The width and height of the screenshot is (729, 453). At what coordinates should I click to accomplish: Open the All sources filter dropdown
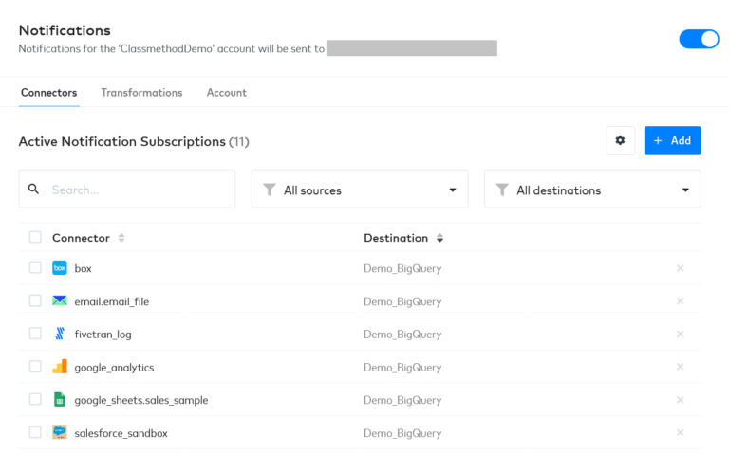(x=359, y=190)
